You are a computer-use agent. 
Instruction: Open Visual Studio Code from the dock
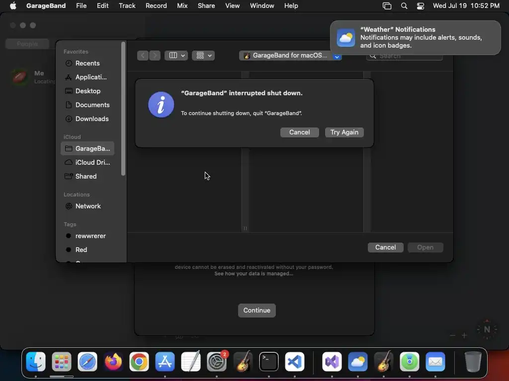coord(294,362)
